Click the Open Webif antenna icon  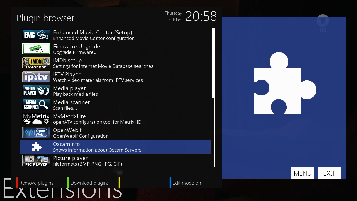pos(36,133)
